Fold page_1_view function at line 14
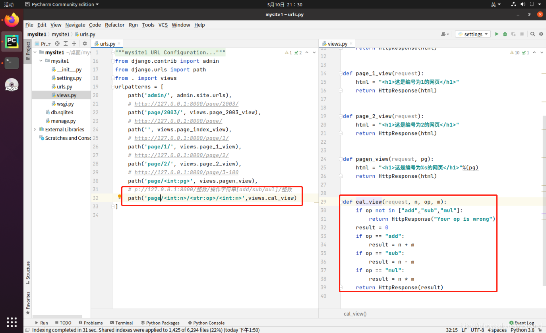Screen dimensions: 546x333 341,73
